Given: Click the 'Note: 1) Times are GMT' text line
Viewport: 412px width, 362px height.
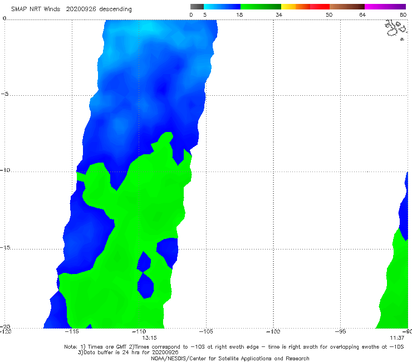Looking at the screenshot, I should click(234, 347).
